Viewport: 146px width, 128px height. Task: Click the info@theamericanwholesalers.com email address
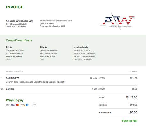pos(56,21)
